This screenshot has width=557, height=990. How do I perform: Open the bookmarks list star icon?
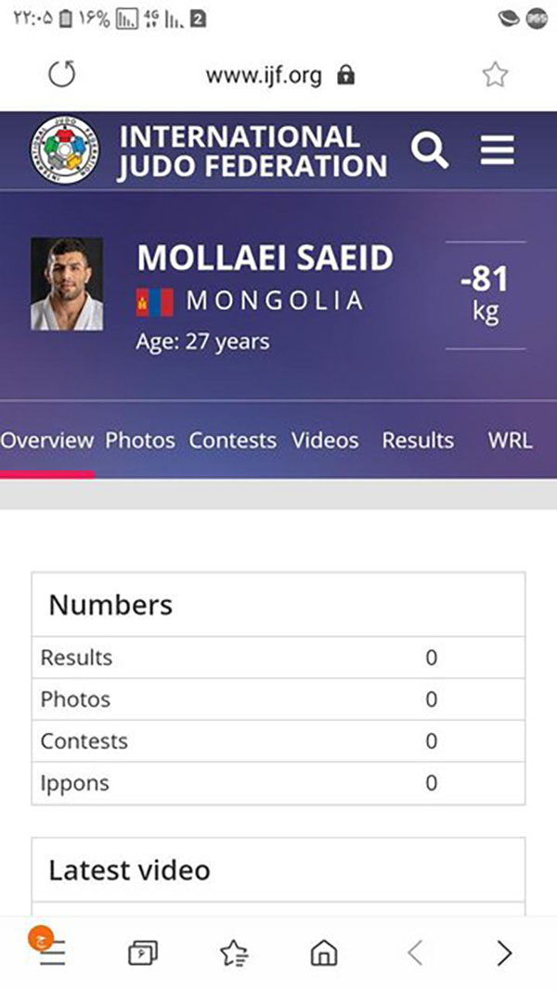(x=234, y=953)
